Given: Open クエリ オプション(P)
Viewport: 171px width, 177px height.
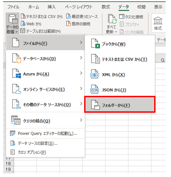Looking at the screenshot, I should pyautogui.click(x=46, y=152).
